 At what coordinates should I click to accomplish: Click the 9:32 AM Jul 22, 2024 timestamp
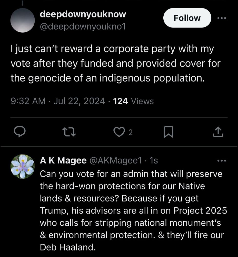(58, 101)
